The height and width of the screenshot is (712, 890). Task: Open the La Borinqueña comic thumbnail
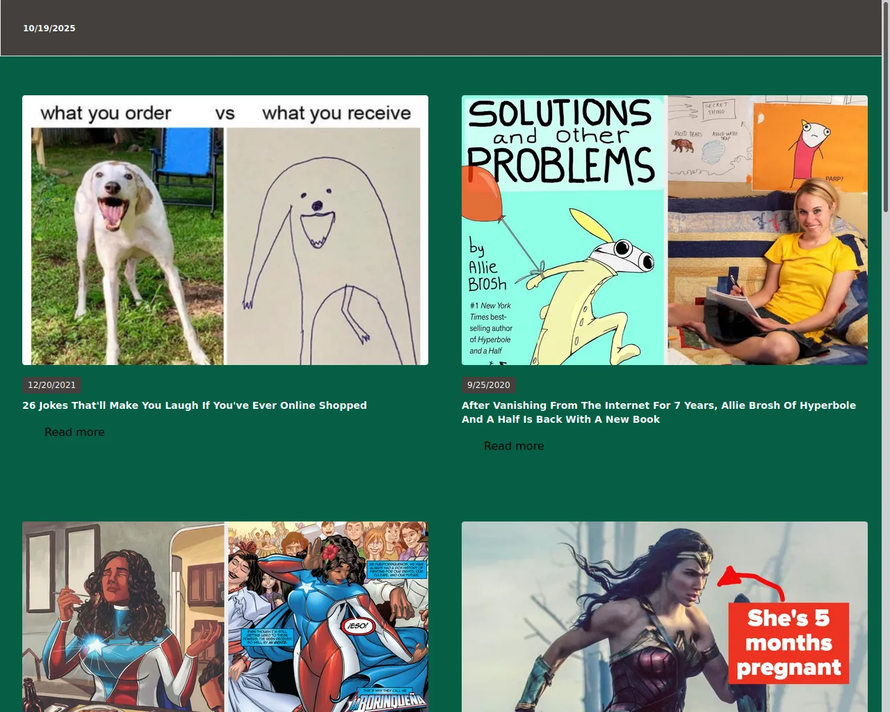(x=225, y=617)
